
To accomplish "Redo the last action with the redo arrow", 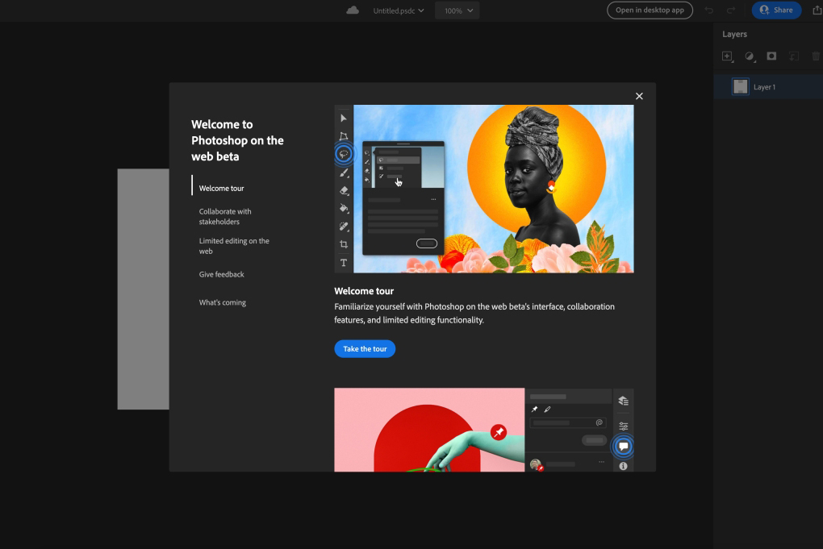I will click(731, 10).
